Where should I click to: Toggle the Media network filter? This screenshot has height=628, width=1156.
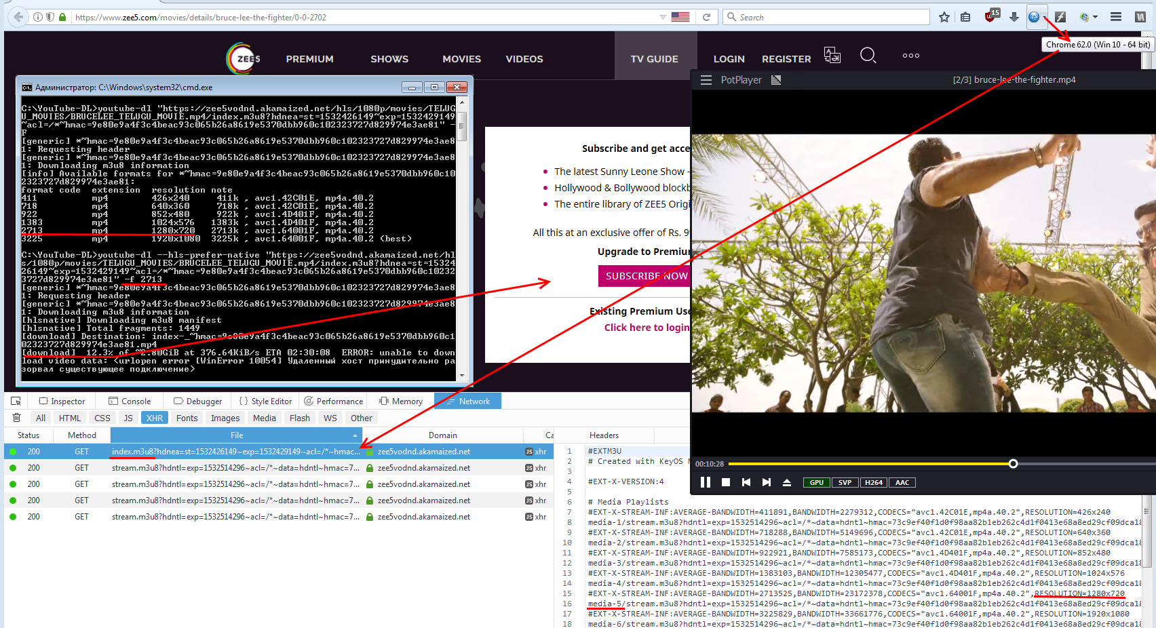265,418
